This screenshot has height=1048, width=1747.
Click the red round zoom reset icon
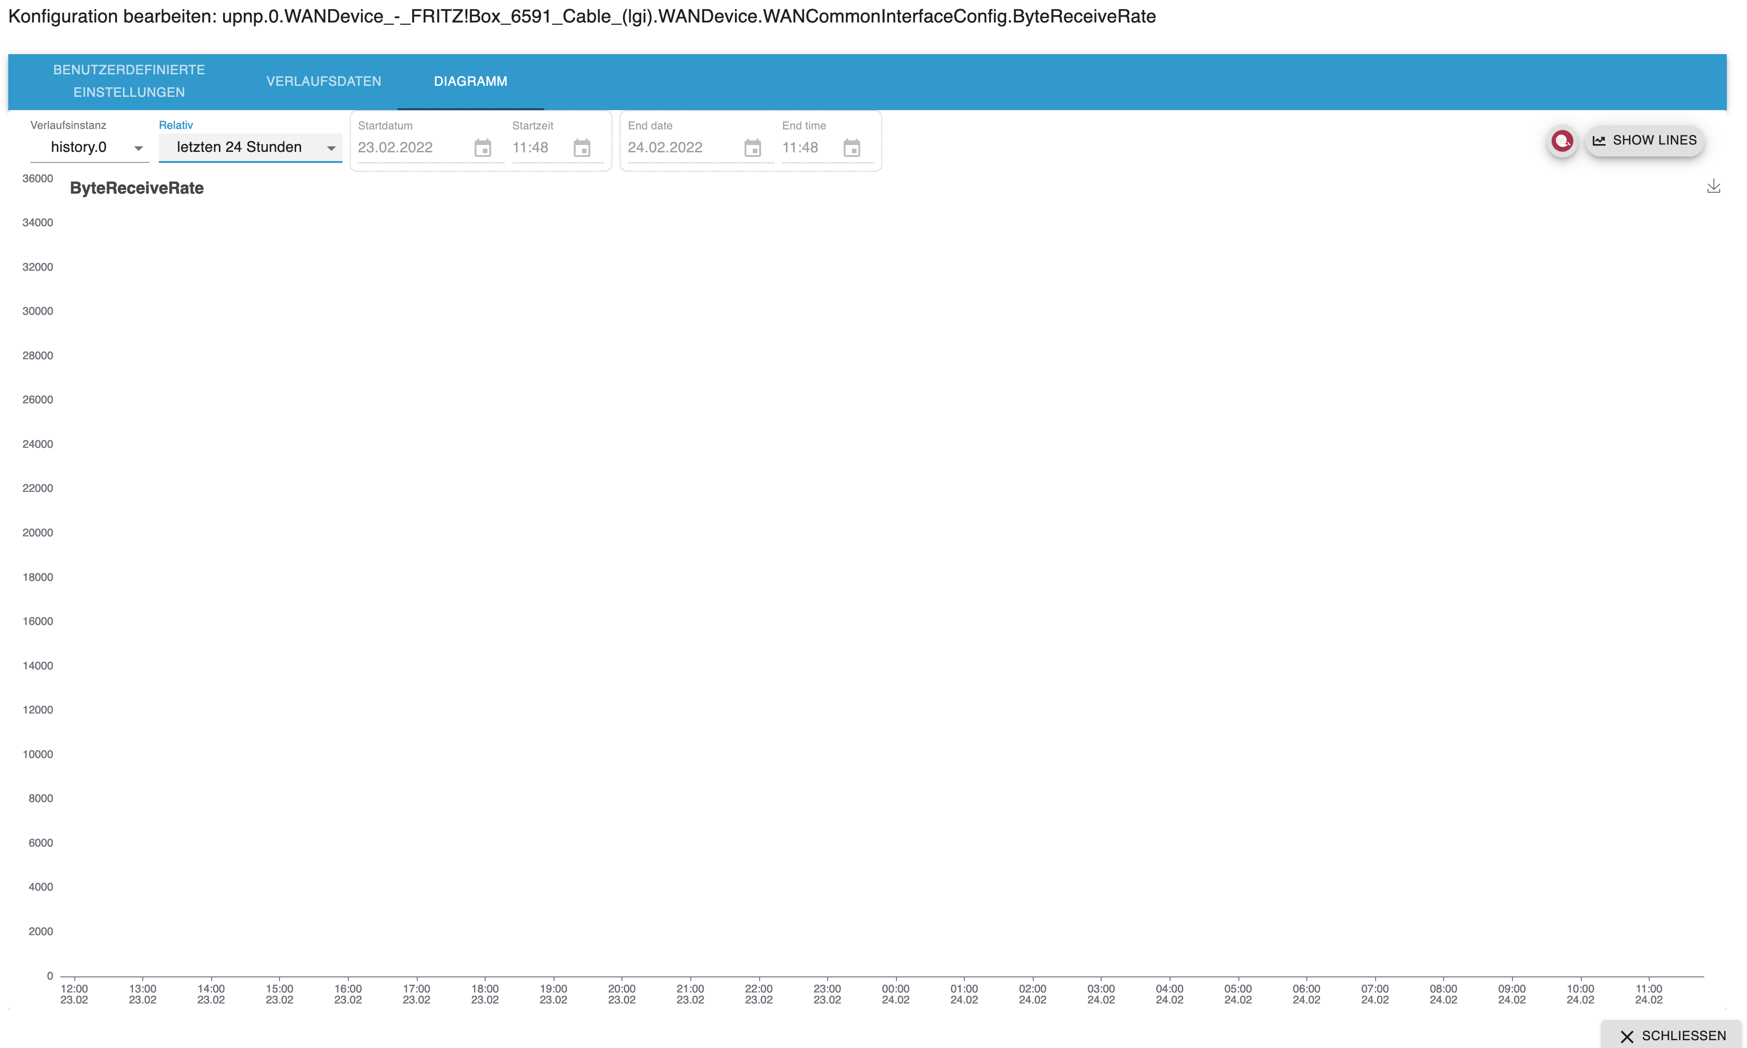[x=1562, y=140]
